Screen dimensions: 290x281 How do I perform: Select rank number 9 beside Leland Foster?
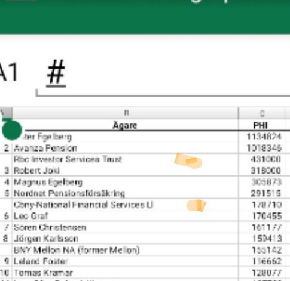(x=6, y=261)
